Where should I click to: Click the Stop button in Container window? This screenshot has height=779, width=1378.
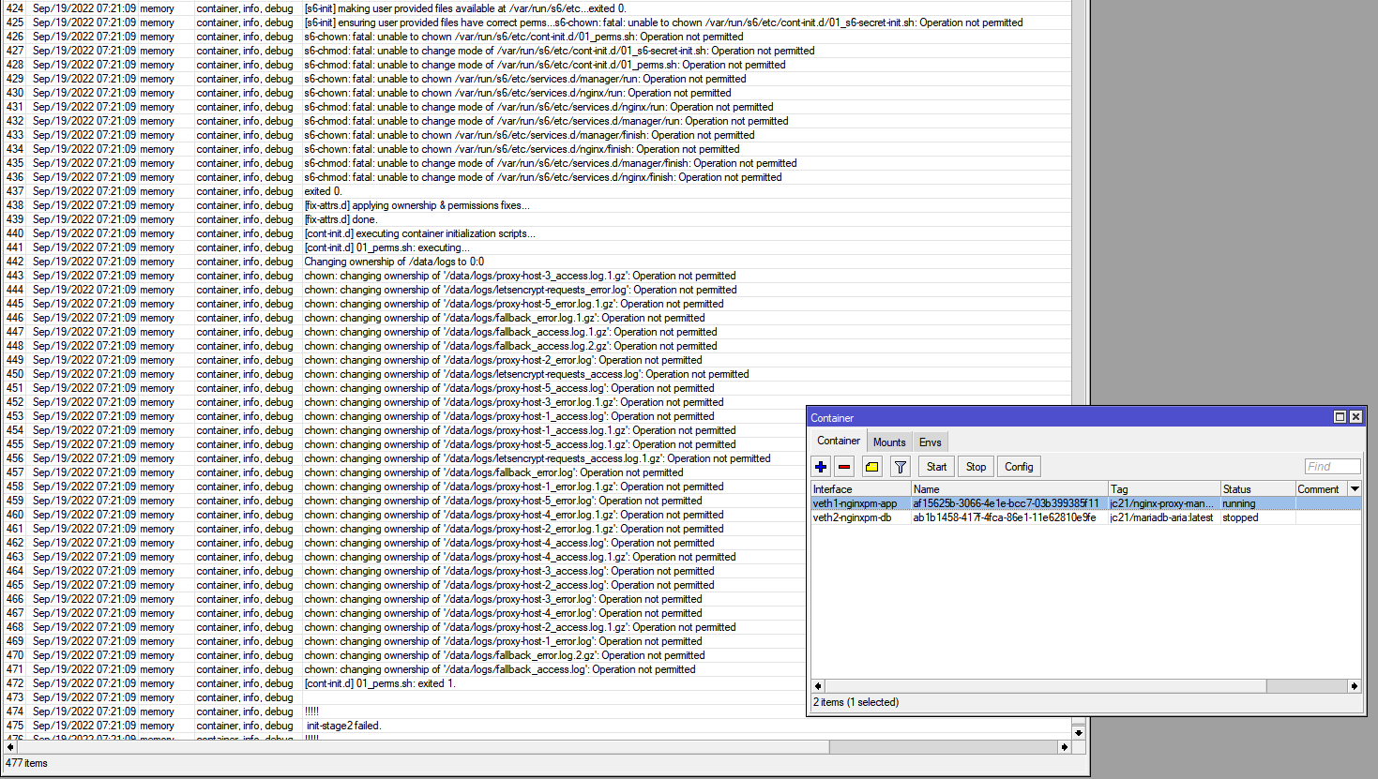(x=976, y=467)
